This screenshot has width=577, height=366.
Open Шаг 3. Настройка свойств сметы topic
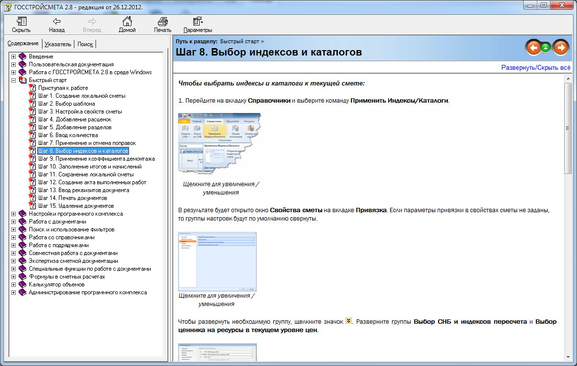[80, 112]
